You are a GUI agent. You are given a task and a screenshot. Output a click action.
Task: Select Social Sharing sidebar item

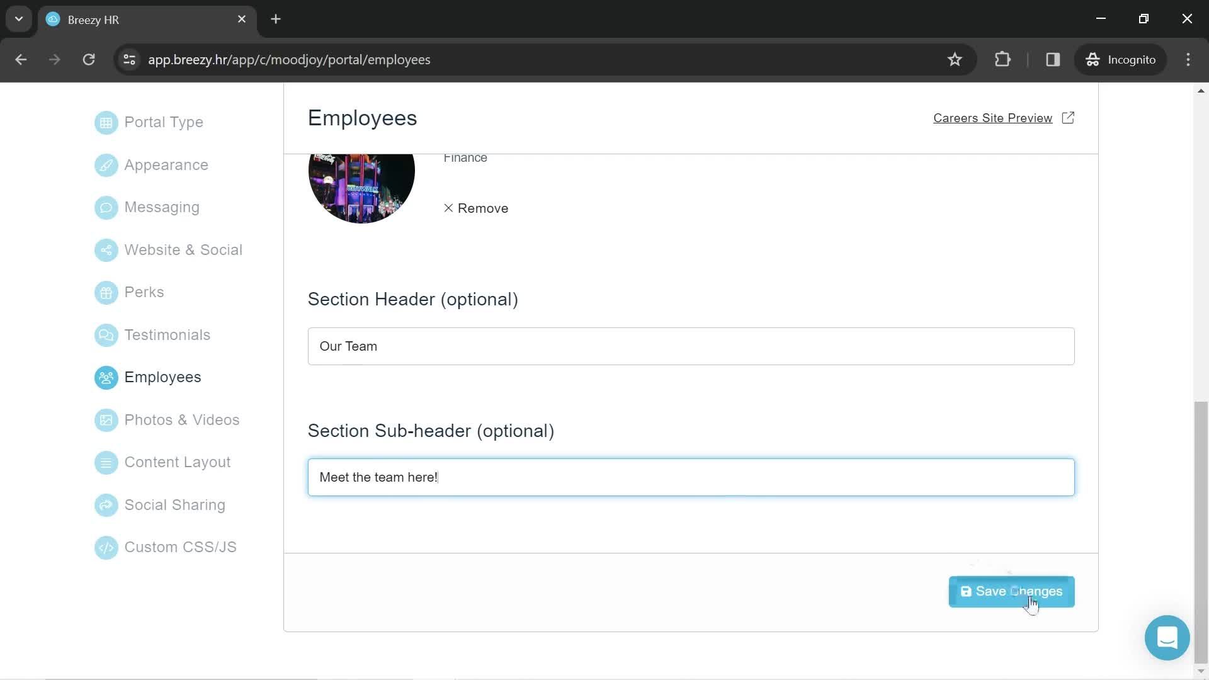(x=175, y=505)
